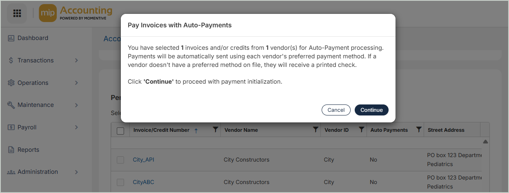Click the Payroll money icon
This screenshot has width=509, height=193.
(11, 127)
